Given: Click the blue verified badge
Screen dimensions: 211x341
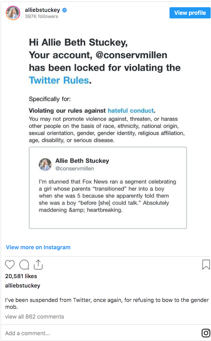Looking at the screenshot, I should click(x=65, y=10).
